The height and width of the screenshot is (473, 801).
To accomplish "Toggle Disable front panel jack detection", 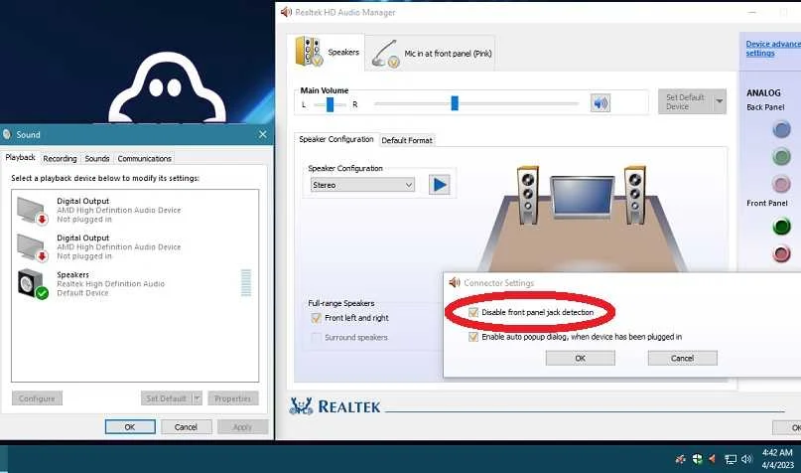I will pos(473,312).
